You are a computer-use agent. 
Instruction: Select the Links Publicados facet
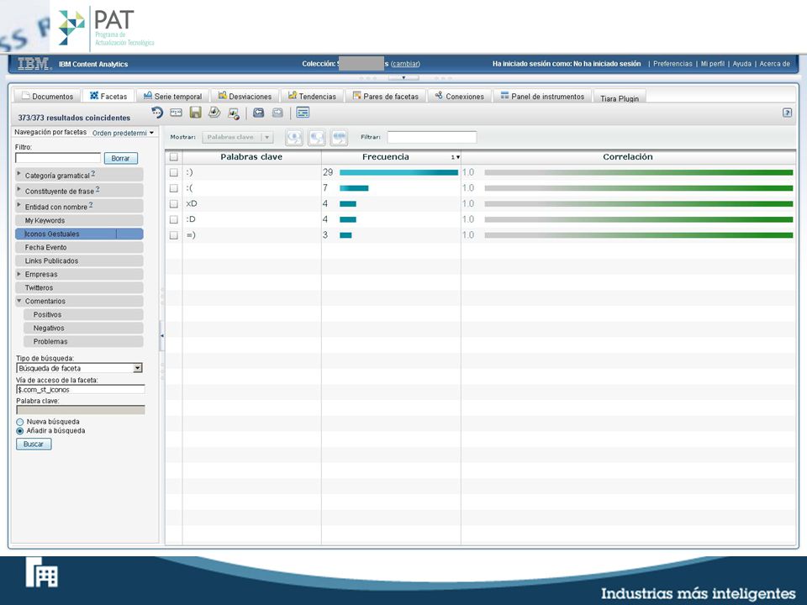pos(79,260)
